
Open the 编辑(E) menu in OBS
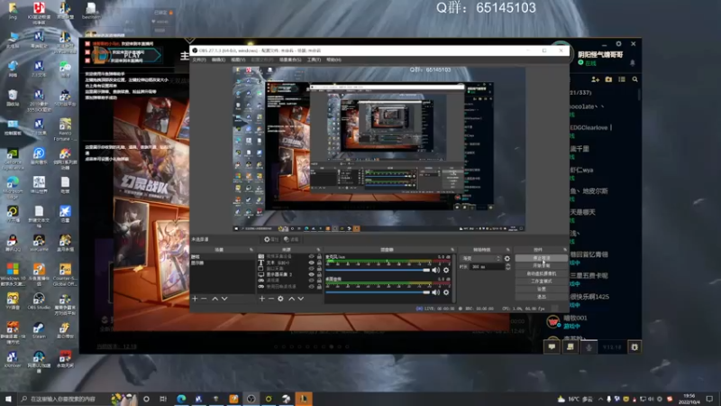point(218,60)
